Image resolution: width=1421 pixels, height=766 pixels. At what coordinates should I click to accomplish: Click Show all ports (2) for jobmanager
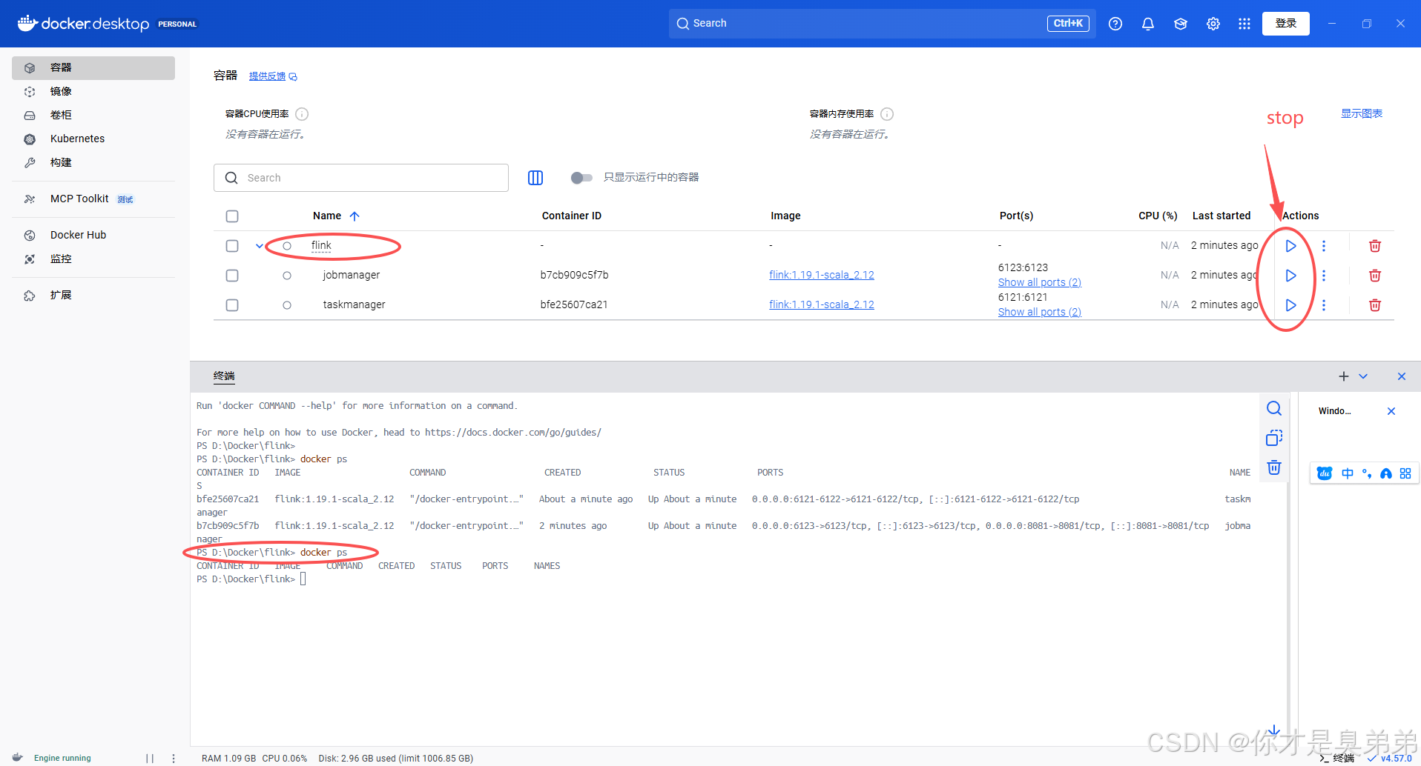pyautogui.click(x=1040, y=282)
